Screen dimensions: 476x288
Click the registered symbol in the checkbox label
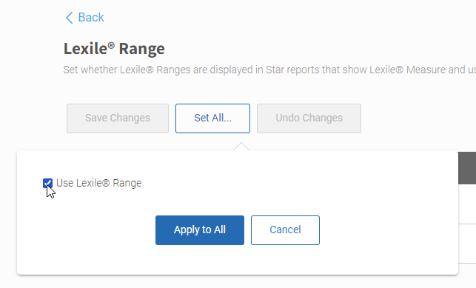pos(106,184)
